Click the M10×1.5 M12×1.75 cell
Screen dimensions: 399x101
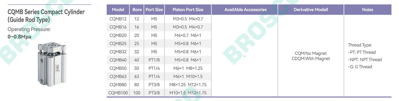tap(188, 93)
